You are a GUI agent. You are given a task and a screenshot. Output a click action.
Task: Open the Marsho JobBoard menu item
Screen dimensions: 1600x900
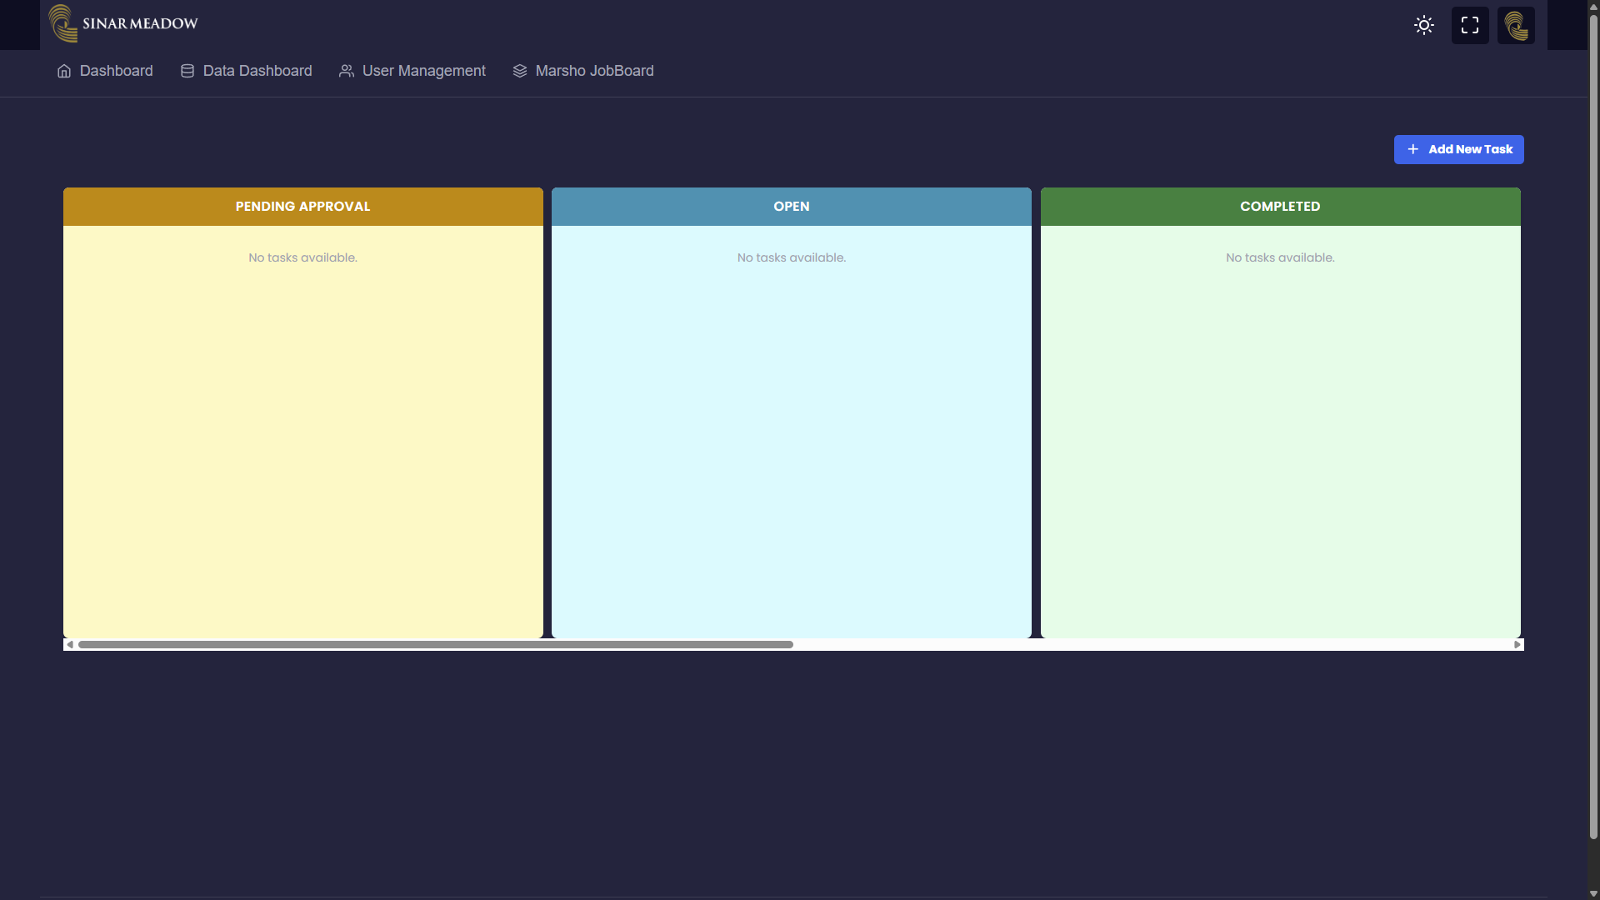click(x=594, y=71)
